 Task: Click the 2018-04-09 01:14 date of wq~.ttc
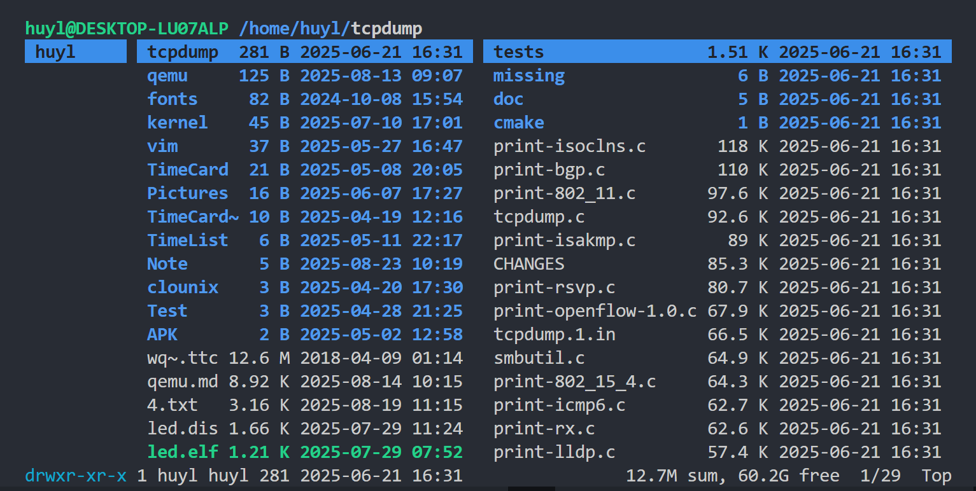(381, 358)
